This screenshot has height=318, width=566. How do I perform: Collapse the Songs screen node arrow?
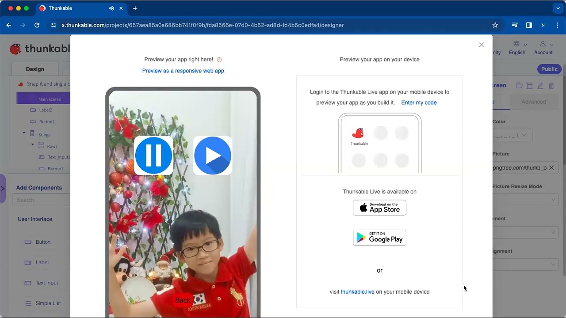click(24, 133)
